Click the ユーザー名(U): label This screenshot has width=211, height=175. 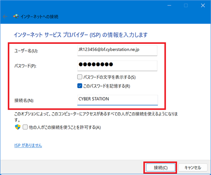click(26, 51)
